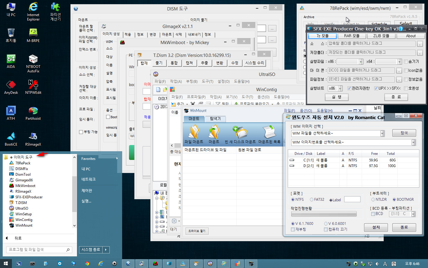
Task: Click the 프로그램 및 파일 검색 search box
Action: coord(39,250)
